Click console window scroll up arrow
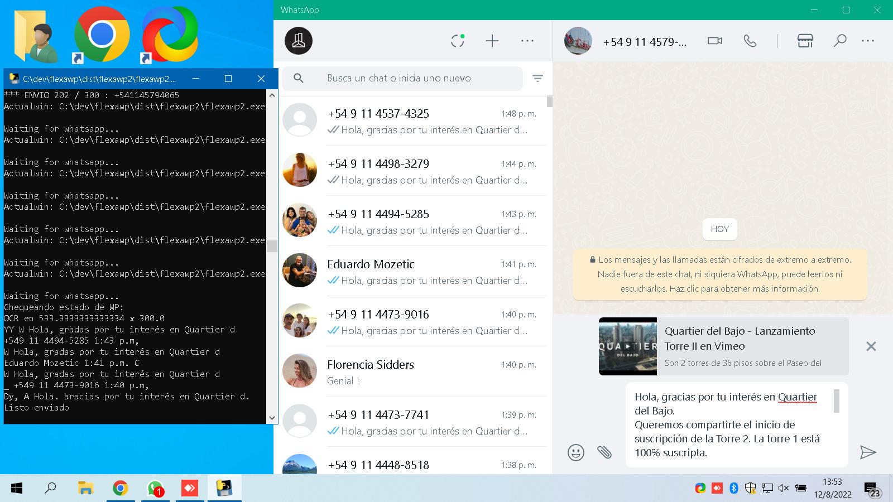Screen dimensions: 893x502 [x=272, y=95]
